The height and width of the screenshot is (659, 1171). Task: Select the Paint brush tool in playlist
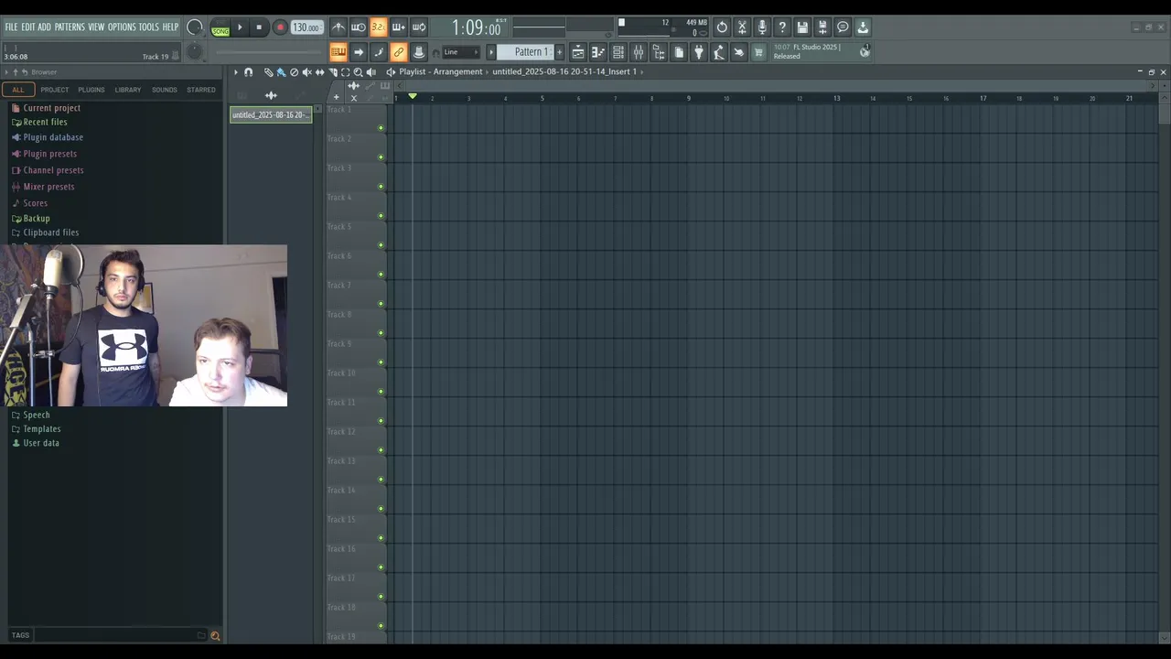[281, 71]
